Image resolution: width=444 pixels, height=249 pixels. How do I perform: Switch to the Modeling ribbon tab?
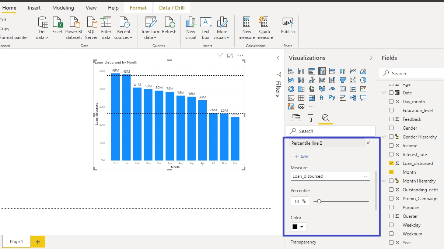[63, 8]
